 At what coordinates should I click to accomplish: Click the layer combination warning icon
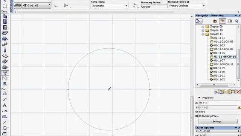click(x=239, y=108)
